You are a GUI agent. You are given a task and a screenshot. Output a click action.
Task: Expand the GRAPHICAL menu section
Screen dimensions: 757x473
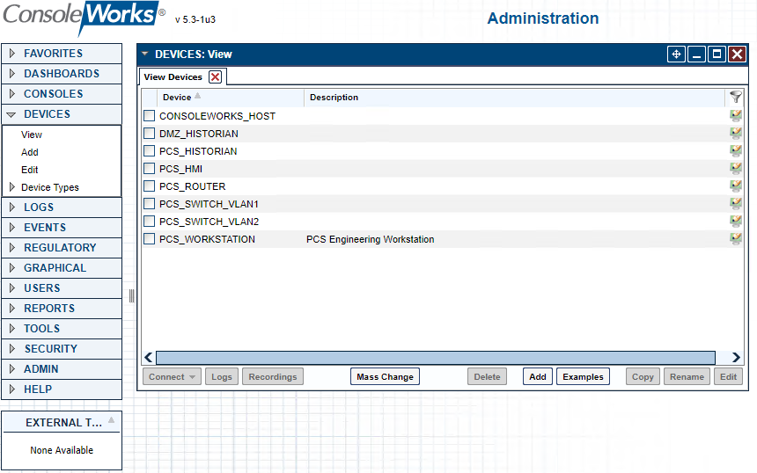pyautogui.click(x=62, y=268)
